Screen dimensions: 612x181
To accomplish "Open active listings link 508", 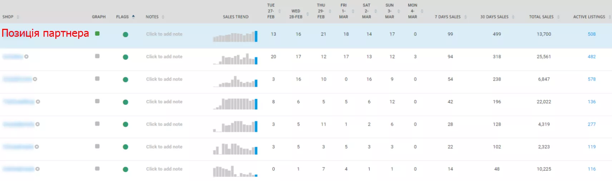I will tap(592, 34).
